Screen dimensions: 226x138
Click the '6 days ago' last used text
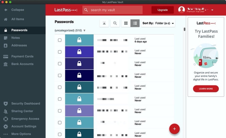pyautogui.click(x=141, y=42)
